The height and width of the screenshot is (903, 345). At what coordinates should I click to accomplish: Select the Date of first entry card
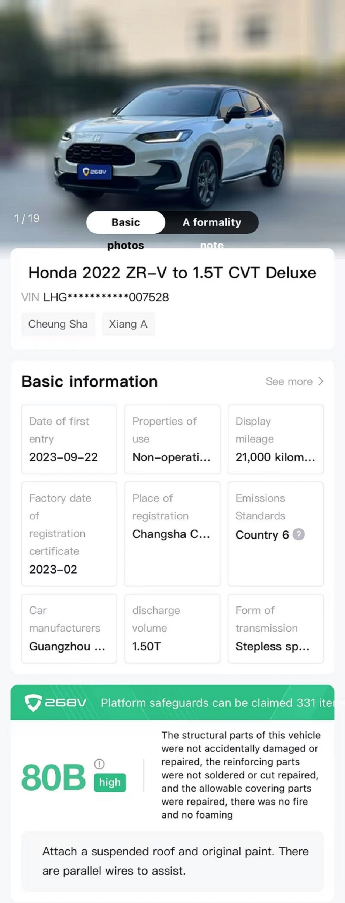click(69, 439)
